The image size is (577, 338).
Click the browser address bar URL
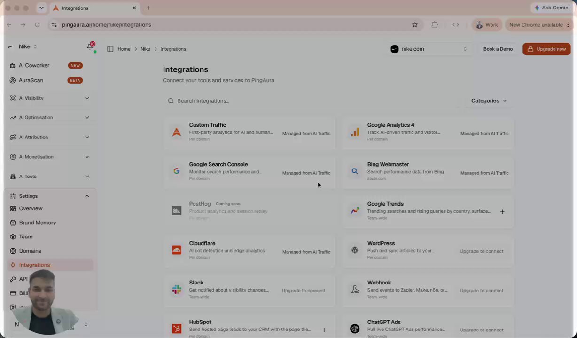pyautogui.click(x=107, y=25)
